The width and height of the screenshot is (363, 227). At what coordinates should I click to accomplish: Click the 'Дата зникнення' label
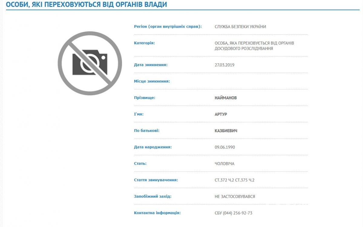tap(151, 65)
